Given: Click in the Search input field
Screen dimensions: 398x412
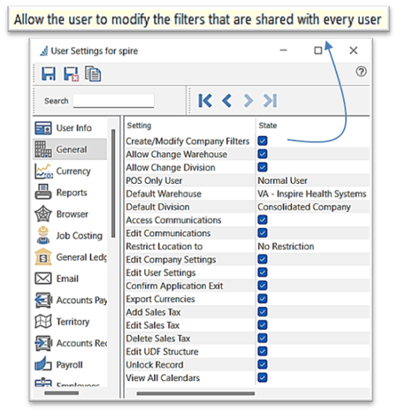Looking at the screenshot, I should click(x=113, y=101).
